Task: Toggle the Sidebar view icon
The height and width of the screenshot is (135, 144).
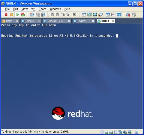Action: coord(84,15)
